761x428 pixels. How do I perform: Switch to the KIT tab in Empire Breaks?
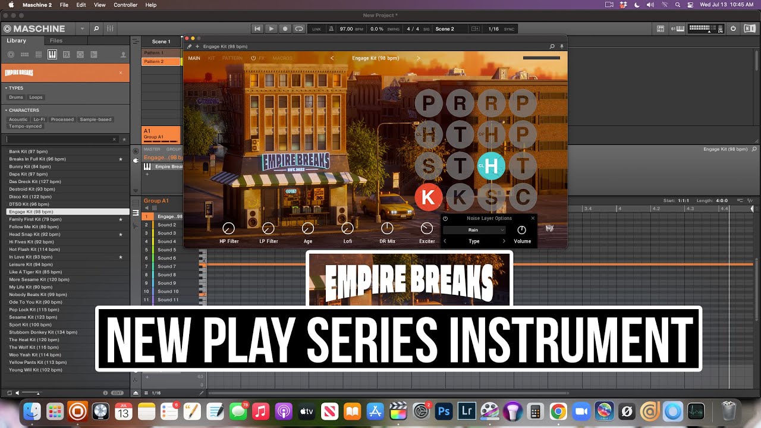[212, 58]
